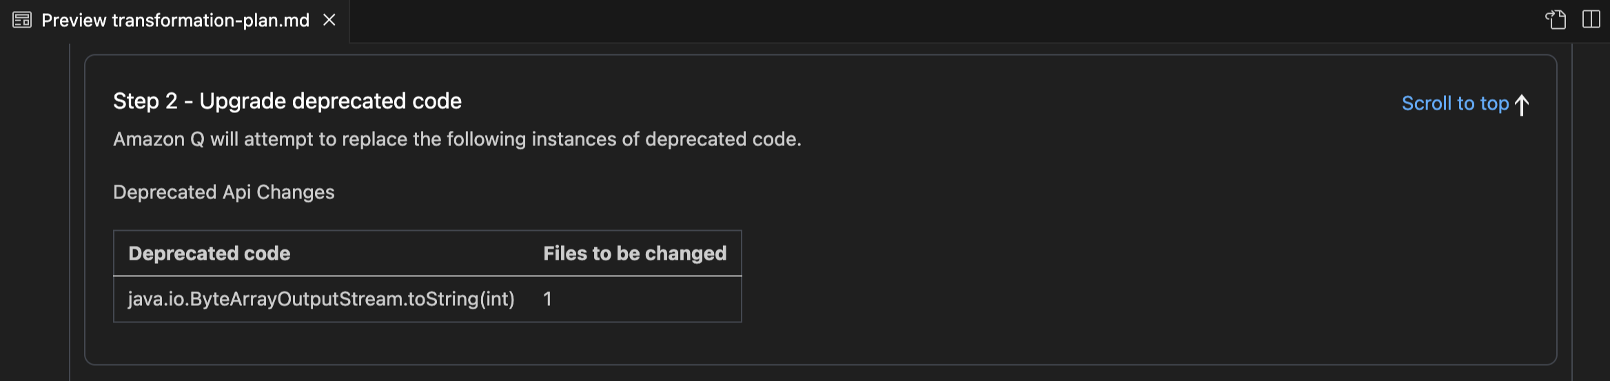Viewport: 1610px width, 381px height.
Task: Click "Step 2" at the heading start
Action: pyautogui.click(x=145, y=101)
